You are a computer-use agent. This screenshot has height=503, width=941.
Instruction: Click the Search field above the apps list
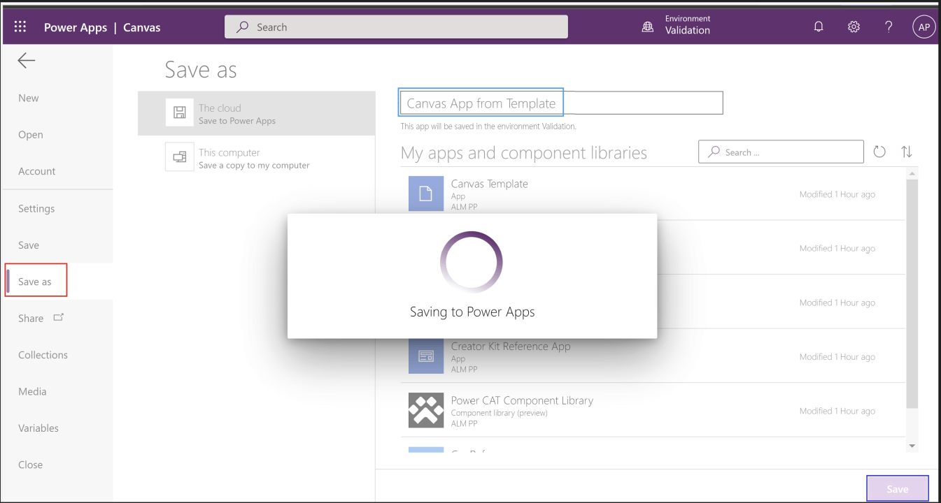(x=780, y=151)
